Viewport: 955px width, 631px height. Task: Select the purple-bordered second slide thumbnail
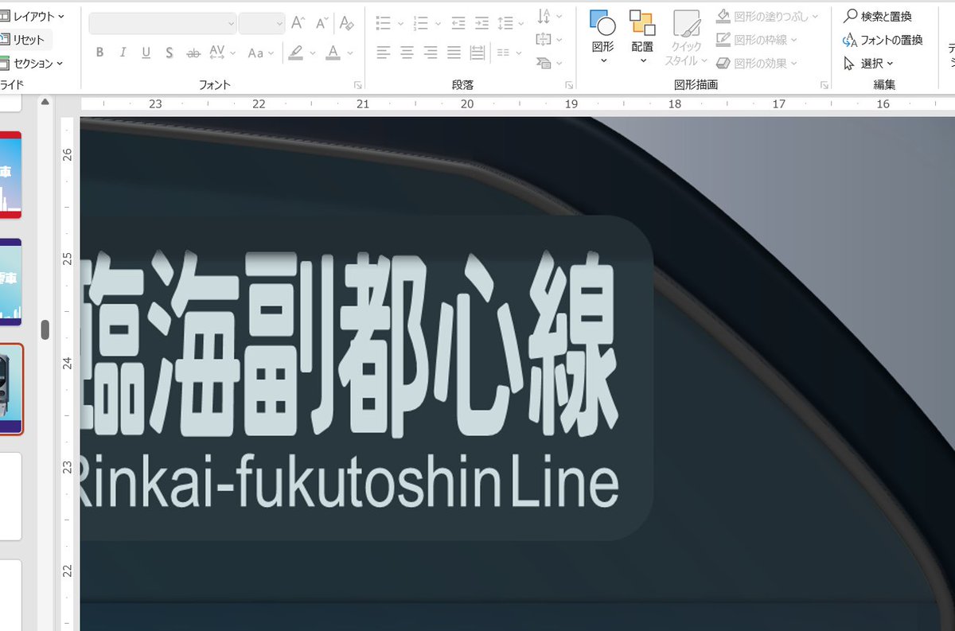click(10, 282)
